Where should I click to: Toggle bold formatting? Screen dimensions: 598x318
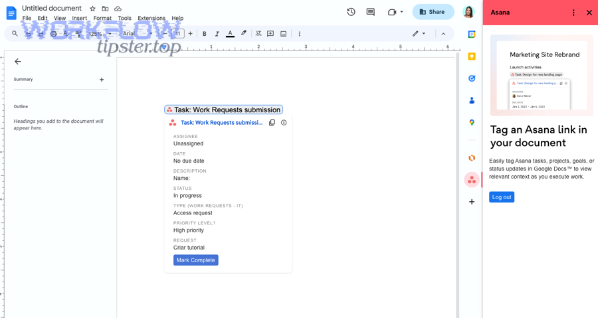tap(205, 33)
